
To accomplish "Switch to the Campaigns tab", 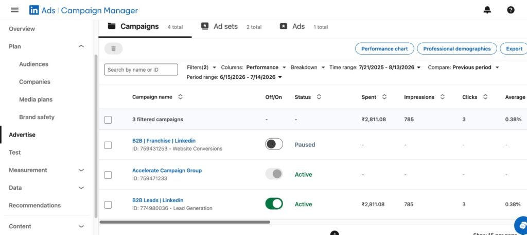I will [145, 27].
